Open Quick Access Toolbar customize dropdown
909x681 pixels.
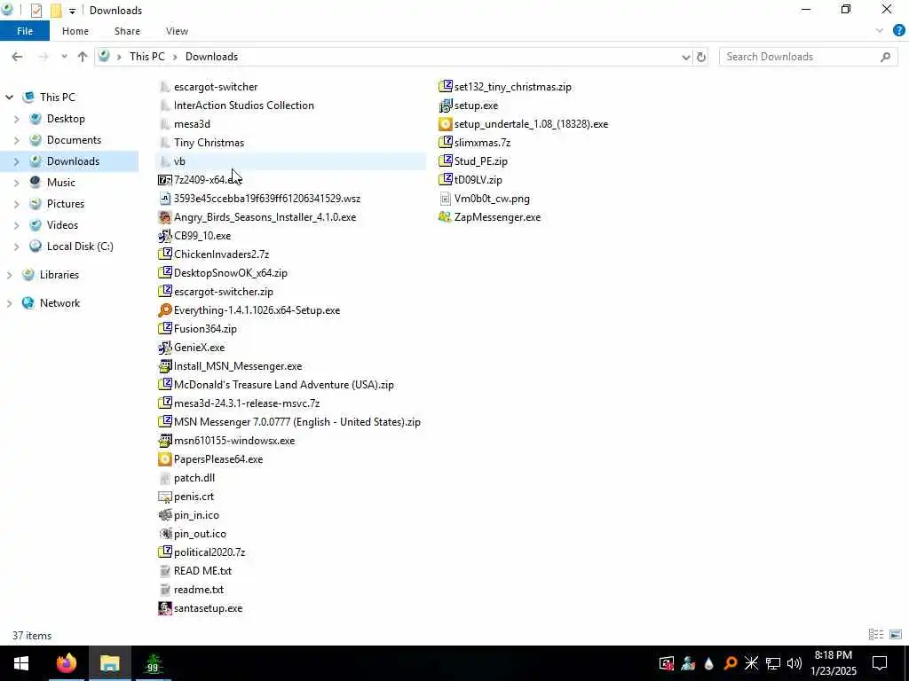click(x=72, y=11)
